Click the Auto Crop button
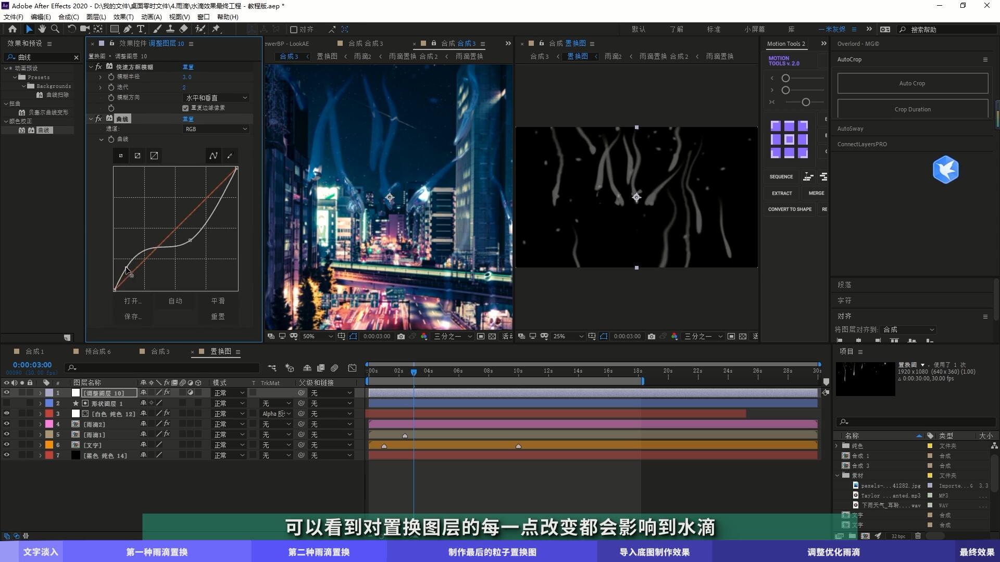The height and width of the screenshot is (562, 1000). click(913, 83)
